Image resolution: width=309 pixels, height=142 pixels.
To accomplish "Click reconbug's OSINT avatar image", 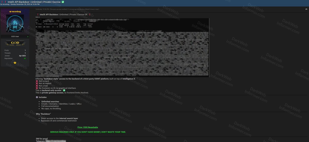I will point(15,23).
